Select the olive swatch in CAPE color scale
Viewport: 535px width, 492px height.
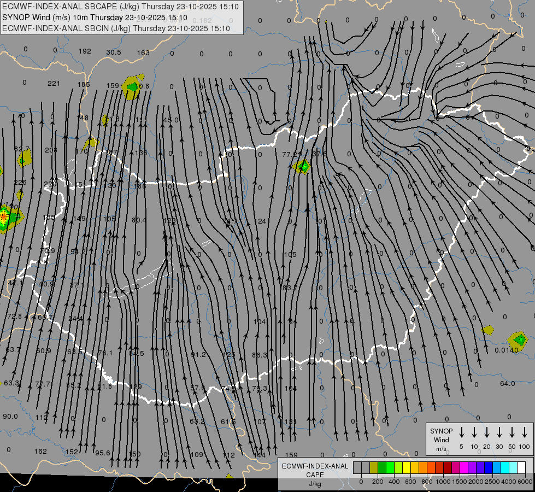[x=374, y=468]
